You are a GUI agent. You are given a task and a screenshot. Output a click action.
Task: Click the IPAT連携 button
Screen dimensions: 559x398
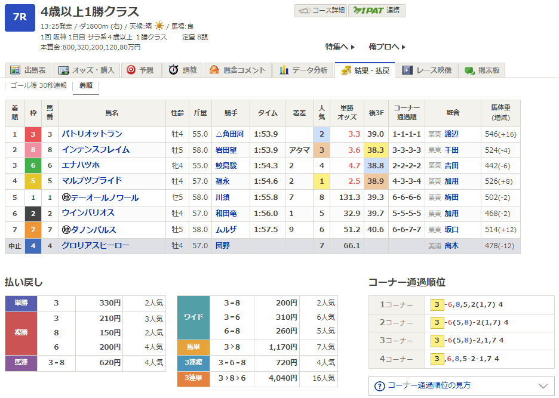(x=377, y=11)
